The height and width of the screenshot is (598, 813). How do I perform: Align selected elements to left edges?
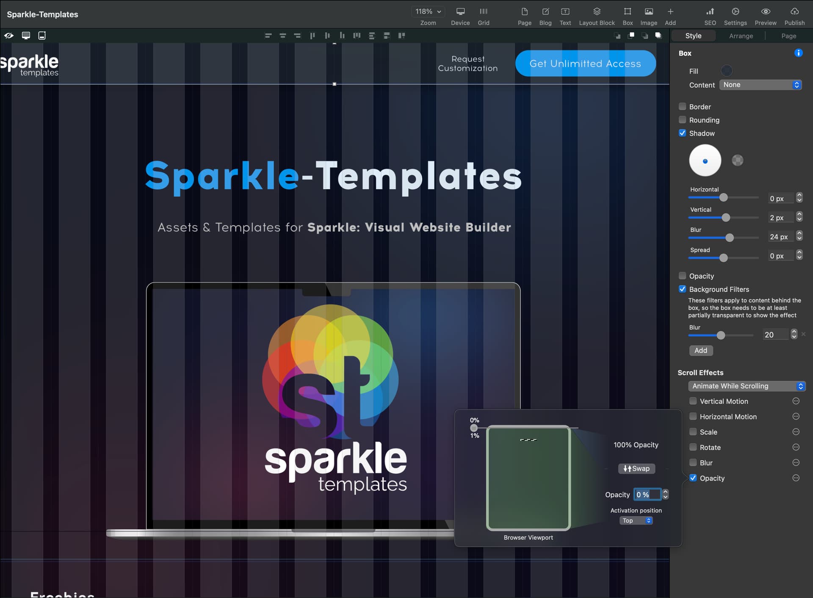(268, 36)
